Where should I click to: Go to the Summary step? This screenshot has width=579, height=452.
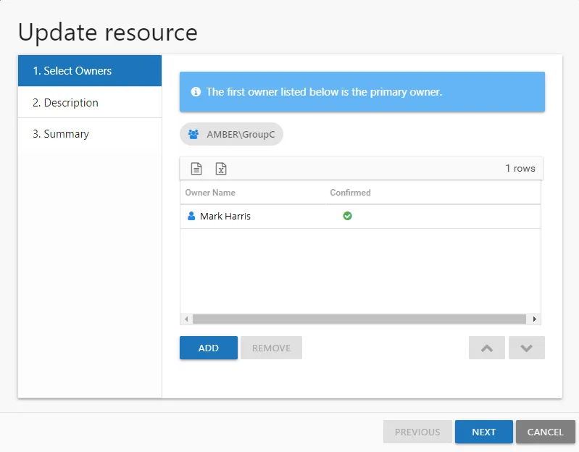pyautogui.click(x=90, y=134)
